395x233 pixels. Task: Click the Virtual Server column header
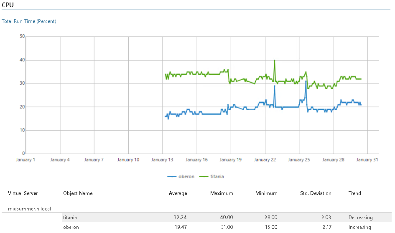pyautogui.click(x=23, y=193)
